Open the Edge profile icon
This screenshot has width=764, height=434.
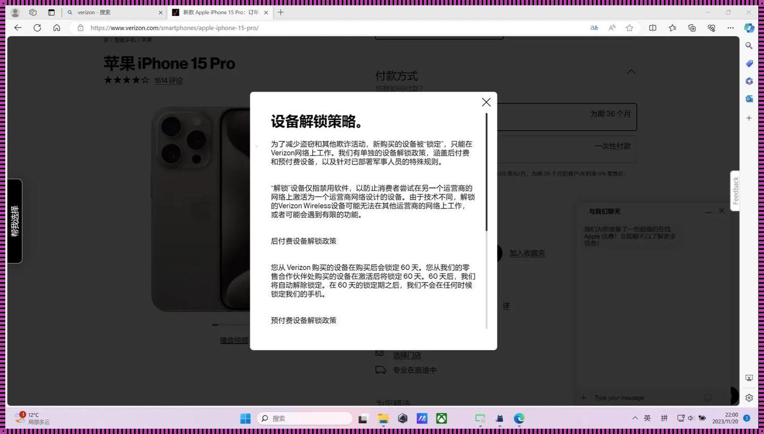(x=15, y=12)
